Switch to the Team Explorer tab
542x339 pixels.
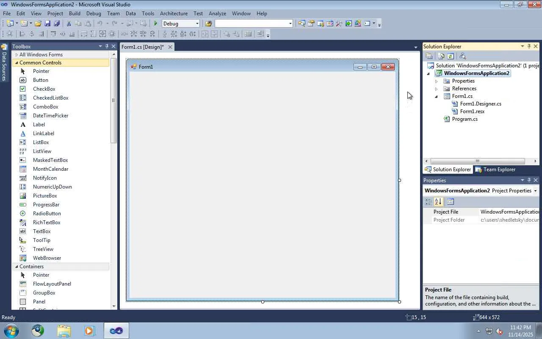[495, 169]
